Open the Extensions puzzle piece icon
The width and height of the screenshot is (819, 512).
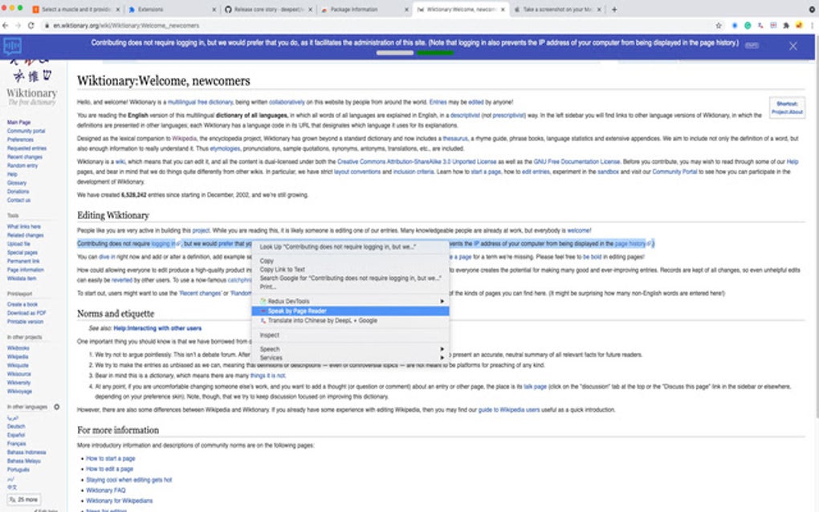[x=786, y=25]
